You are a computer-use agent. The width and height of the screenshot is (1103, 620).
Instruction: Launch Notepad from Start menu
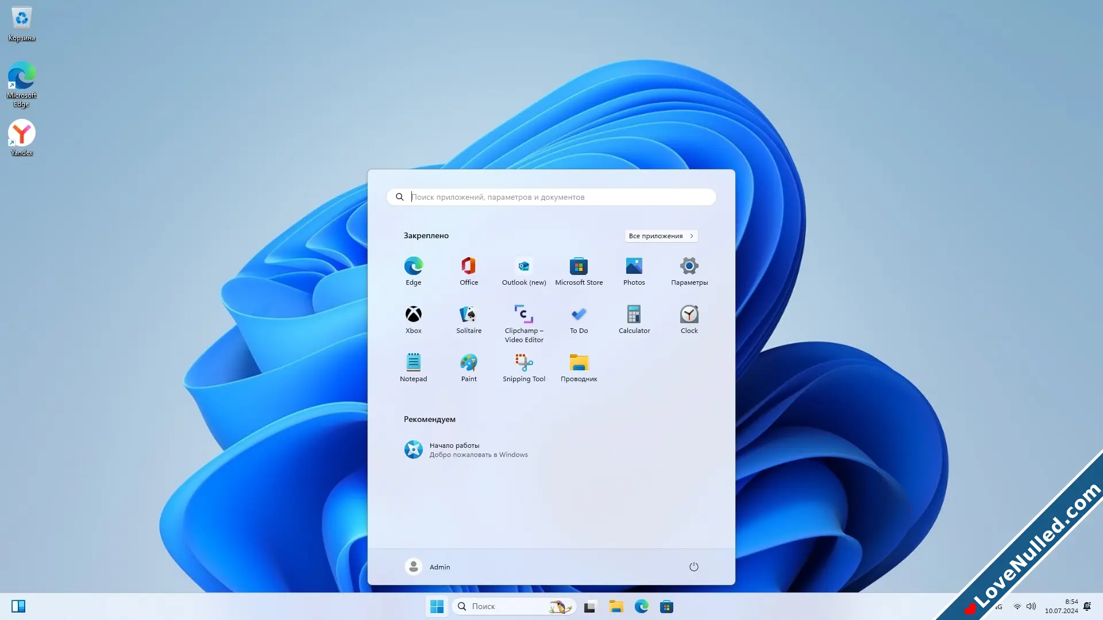[x=414, y=368]
